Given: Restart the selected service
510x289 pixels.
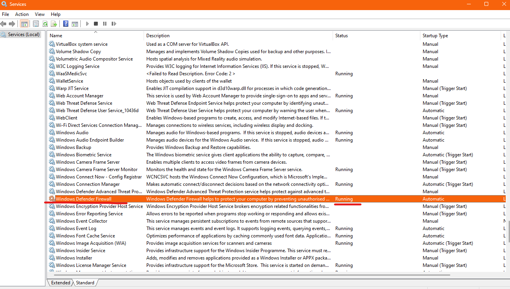Looking at the screenshot, I should 114,24.
